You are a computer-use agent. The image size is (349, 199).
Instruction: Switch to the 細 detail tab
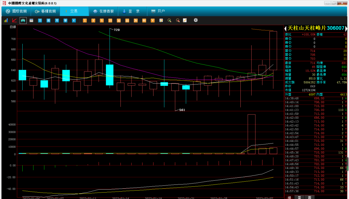point(289,197)
